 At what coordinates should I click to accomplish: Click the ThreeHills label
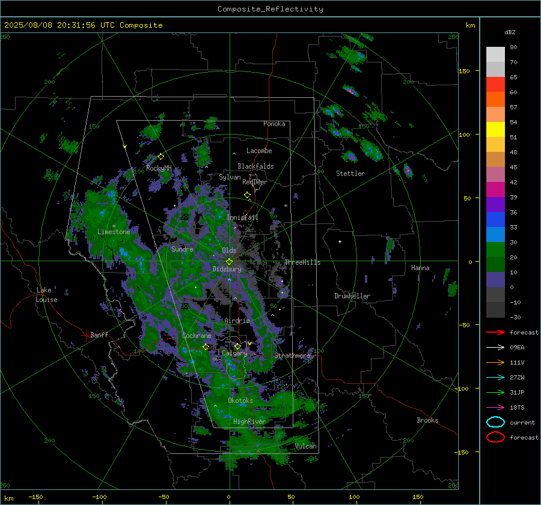click(302, 262)
